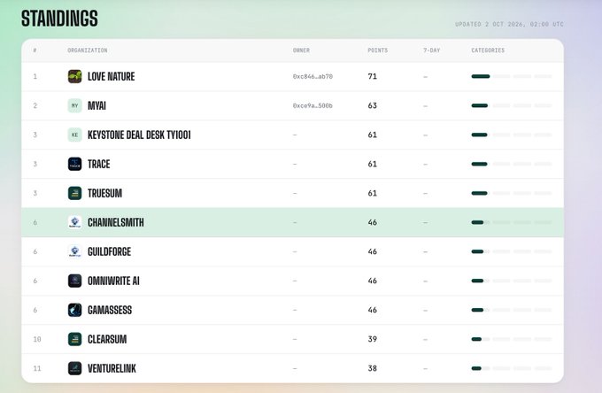Open the OMNIWRITE AI organization
This screenshot has height=393, width=602.
(113, 281)
